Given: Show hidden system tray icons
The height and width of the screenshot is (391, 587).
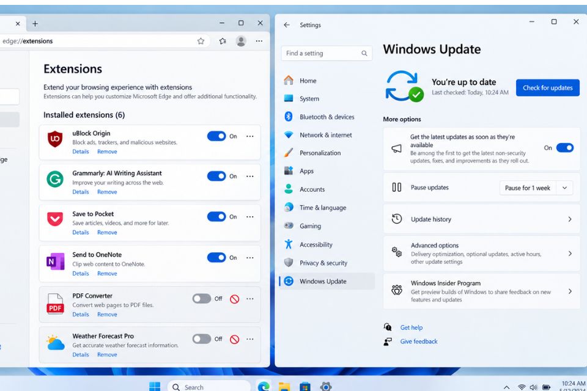Looking at the screenshot, I should (x=506, y=387).
